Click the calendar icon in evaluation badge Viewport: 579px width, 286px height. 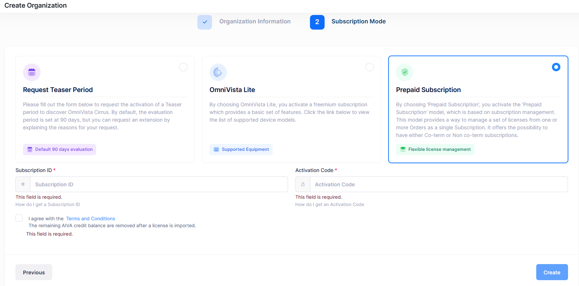[x=30, y=149]
